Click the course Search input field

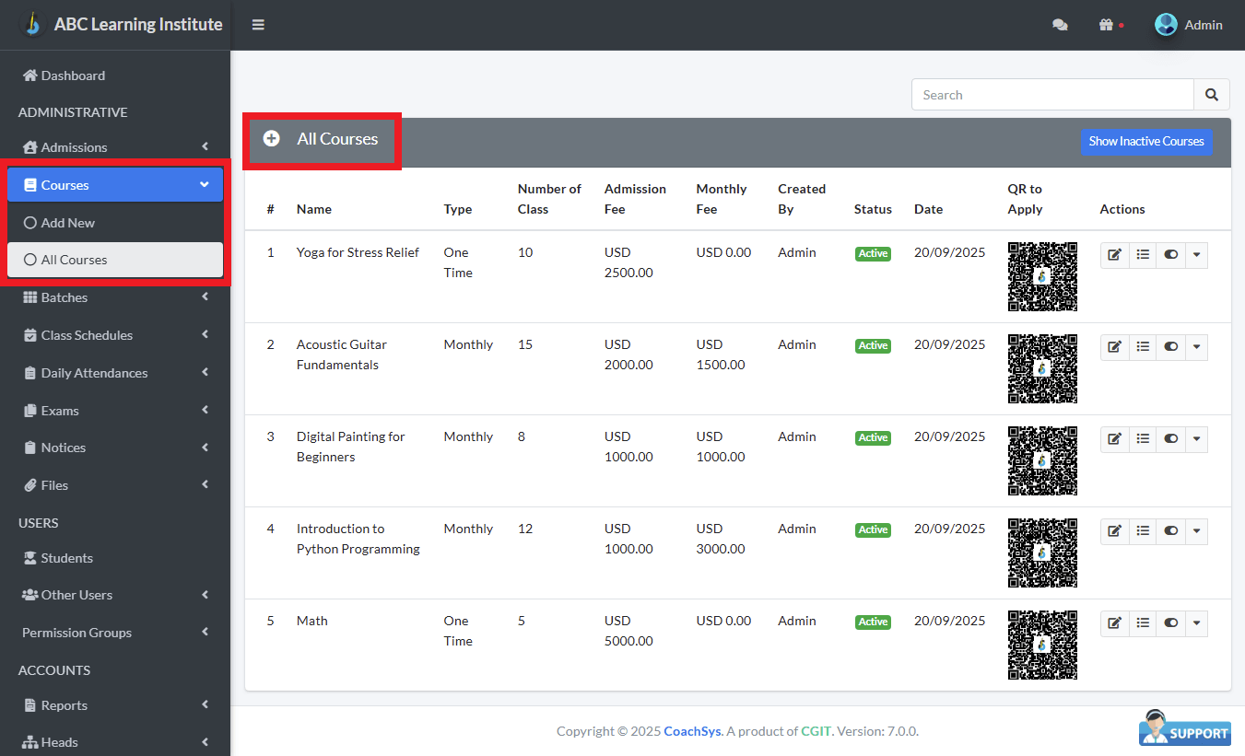coord(1052,95)
